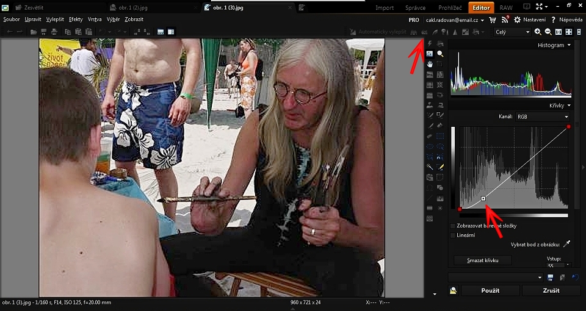Select the hand pan tool
Screen dimensions: 586x311
coord(430,64)
